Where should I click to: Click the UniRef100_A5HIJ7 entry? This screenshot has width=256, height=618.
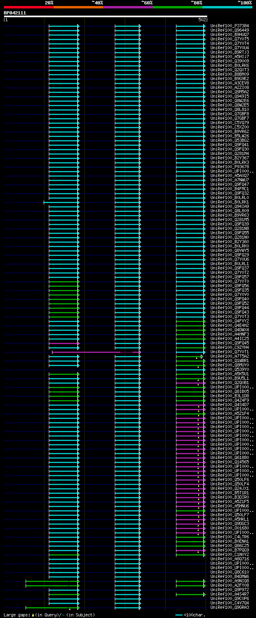tap(230, 56)
